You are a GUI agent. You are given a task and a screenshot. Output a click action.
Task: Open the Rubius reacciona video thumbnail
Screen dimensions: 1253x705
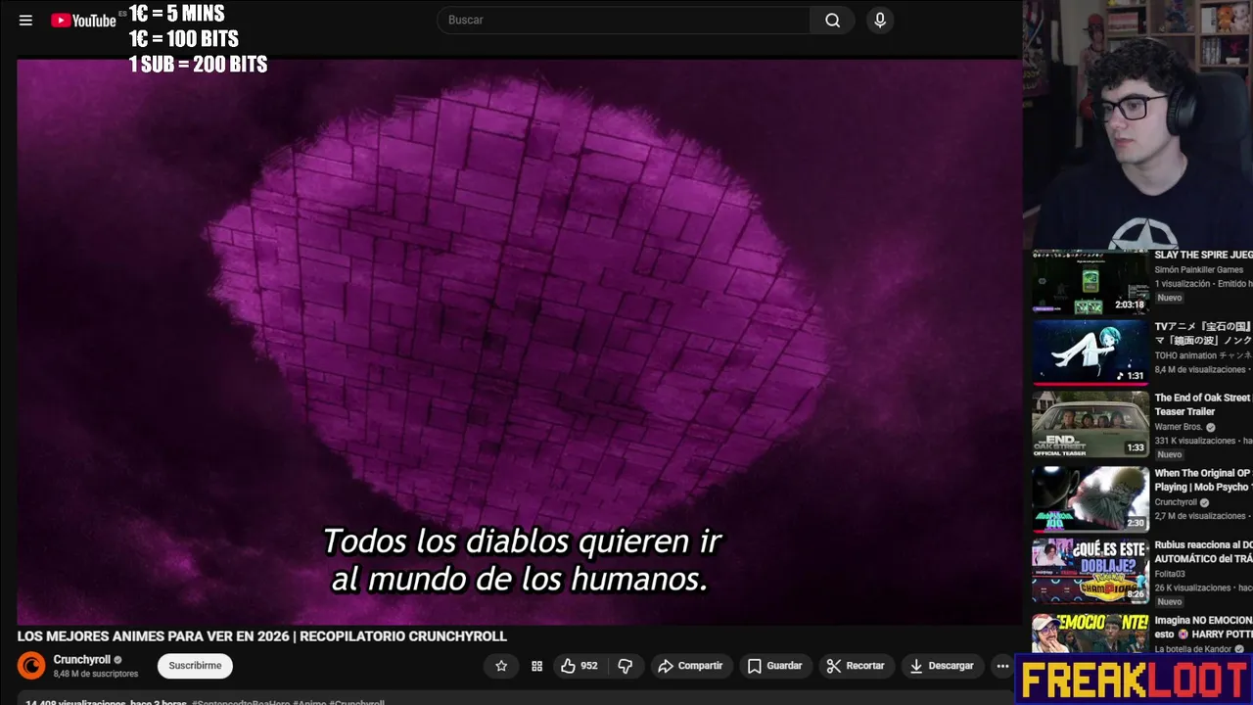pyautogui.click(x=1090, y=570)
